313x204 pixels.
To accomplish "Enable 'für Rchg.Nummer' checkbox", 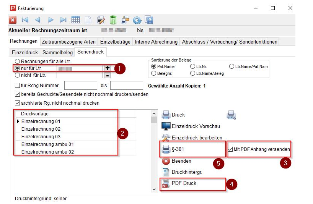I will [17, 86].
